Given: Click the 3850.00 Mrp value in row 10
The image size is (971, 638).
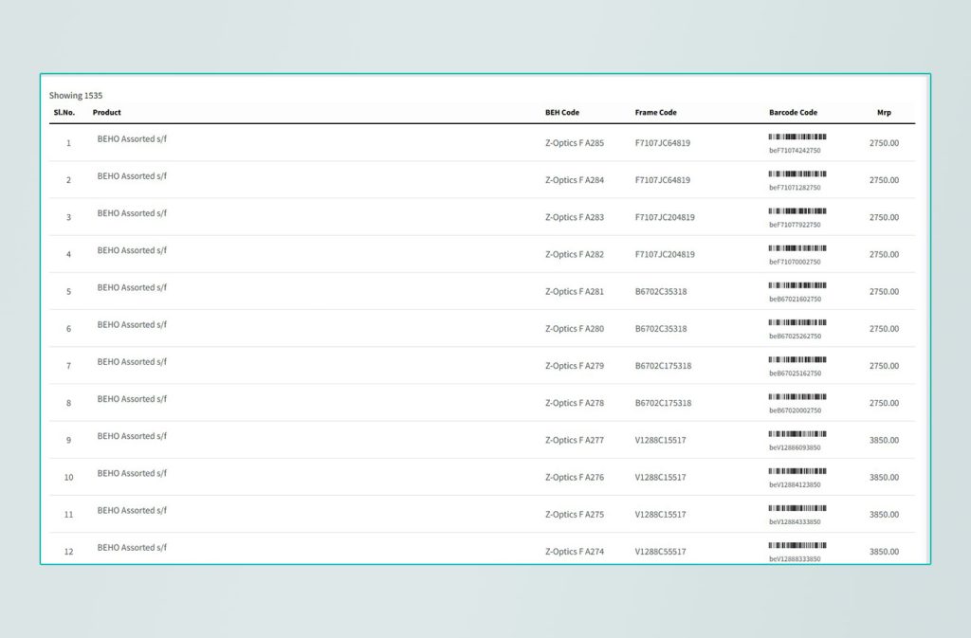Looking at the screenshot, I should coord(884,478).
